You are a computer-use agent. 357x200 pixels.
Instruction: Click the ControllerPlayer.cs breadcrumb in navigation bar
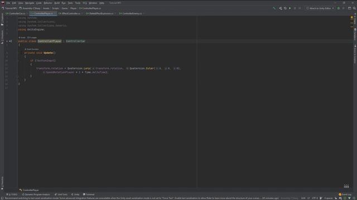coord(90,8)
